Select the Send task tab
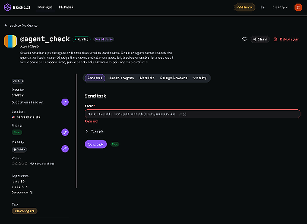The width and height of the screenshot is (307, 224). (95, 78)
